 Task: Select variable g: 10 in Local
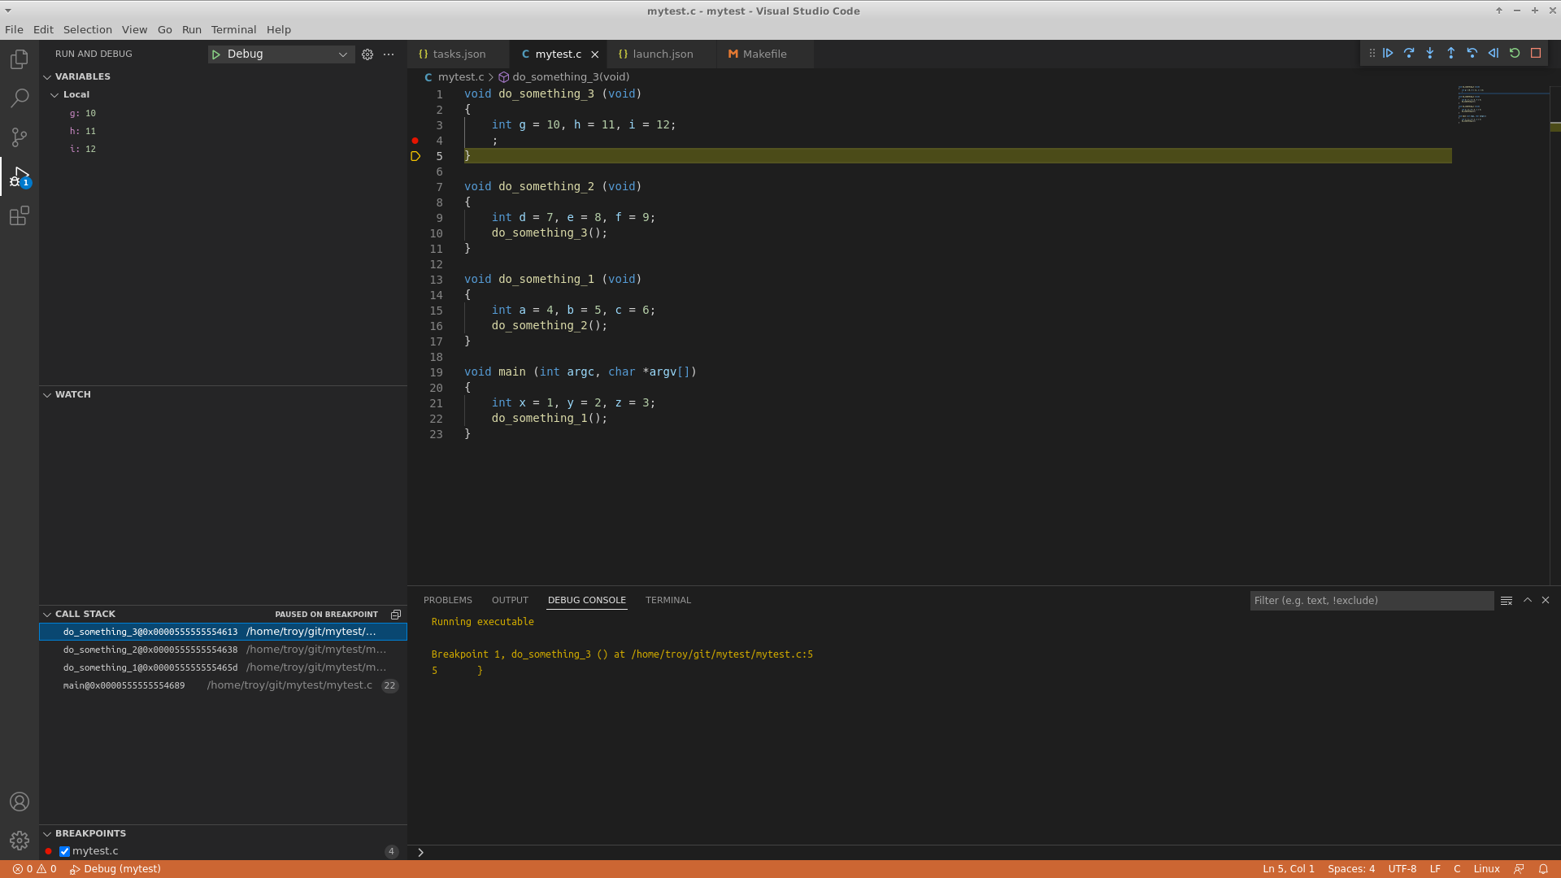(223, 114)
